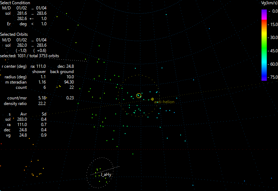Click the sol average value 283.0
278x191 pixels.
pyautogui.click(x=22, y=119)
